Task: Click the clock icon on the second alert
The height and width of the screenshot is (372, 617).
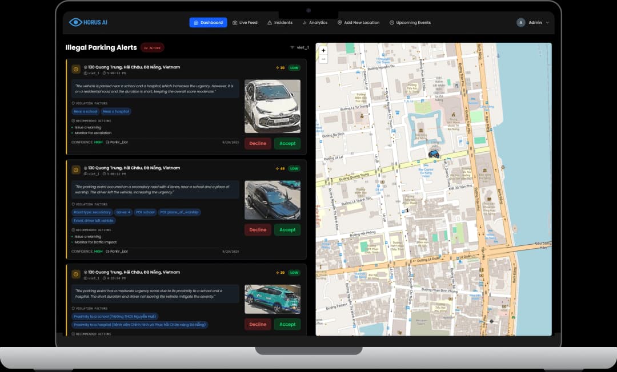Action: click(x=76, y=170)
